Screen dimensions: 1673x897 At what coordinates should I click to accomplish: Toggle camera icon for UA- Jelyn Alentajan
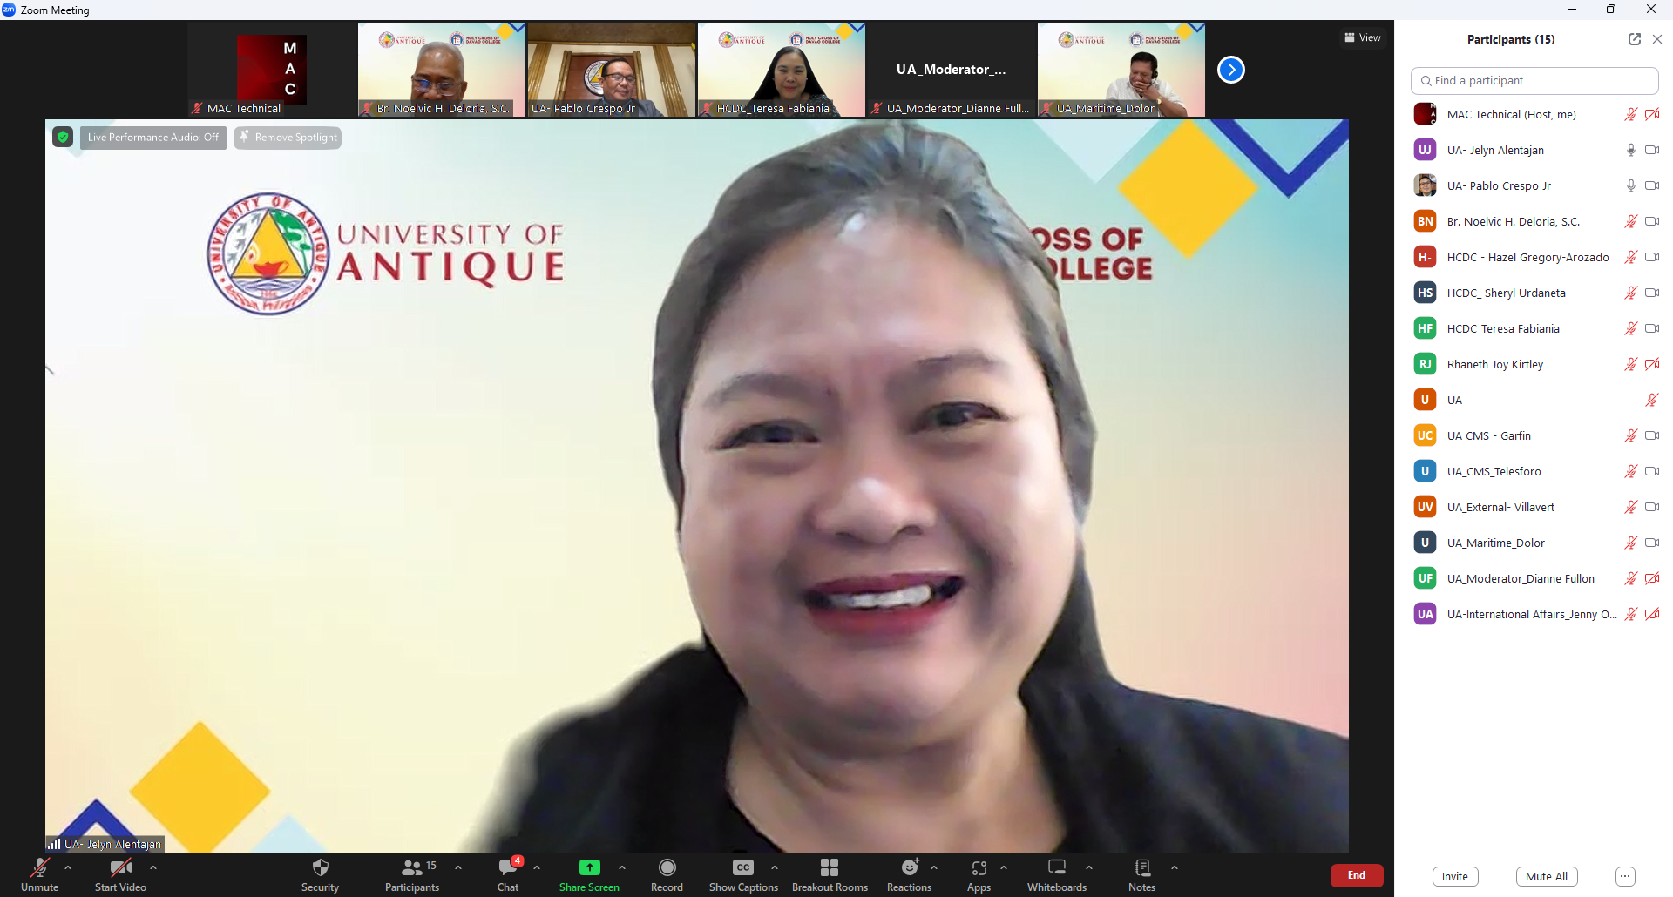(1652, 150)
